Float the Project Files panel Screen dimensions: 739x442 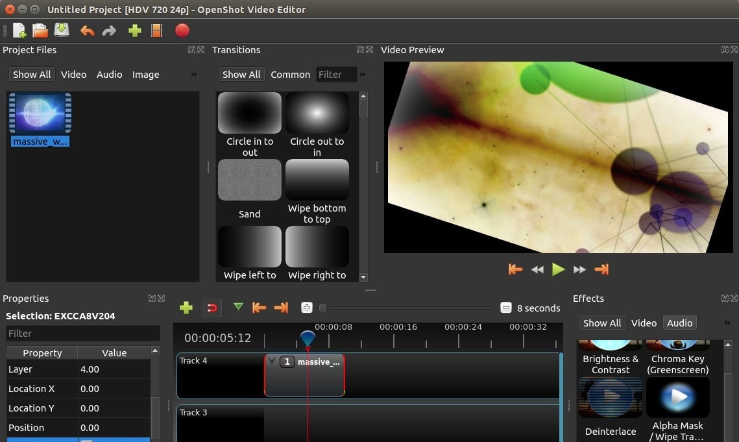point(191,49)
